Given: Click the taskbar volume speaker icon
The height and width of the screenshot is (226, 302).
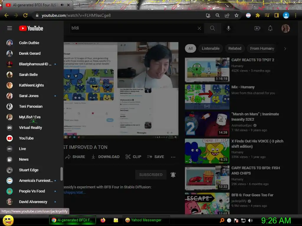Looking at the screenshot, I should pyautogui.click(x=250, y=220).
